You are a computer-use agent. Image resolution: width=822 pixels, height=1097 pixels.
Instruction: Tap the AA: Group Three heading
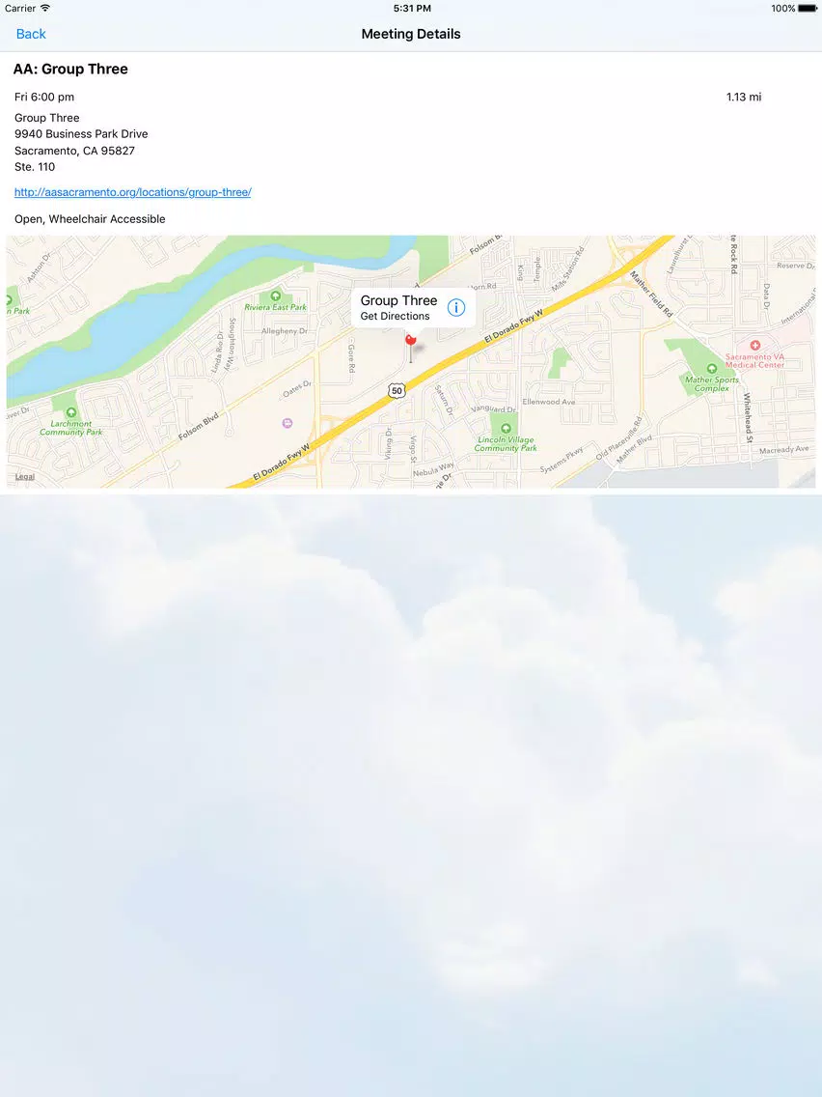pos(70,69)
